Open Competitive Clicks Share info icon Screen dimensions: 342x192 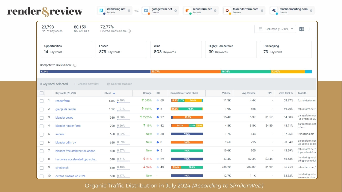point(75,65)
